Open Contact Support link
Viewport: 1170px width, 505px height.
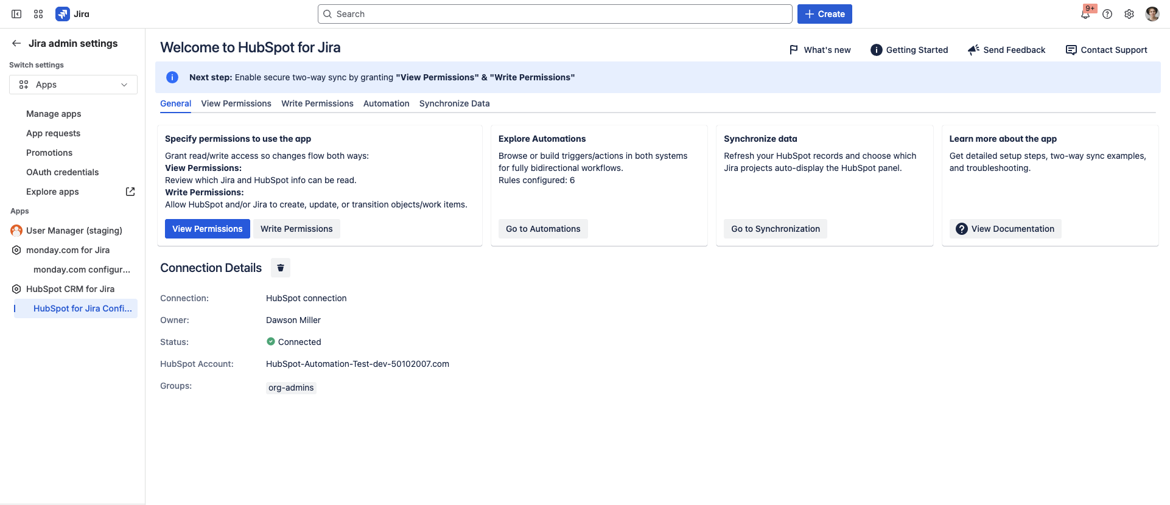1107,50
